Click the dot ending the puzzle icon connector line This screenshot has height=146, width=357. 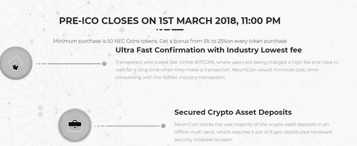104,64
